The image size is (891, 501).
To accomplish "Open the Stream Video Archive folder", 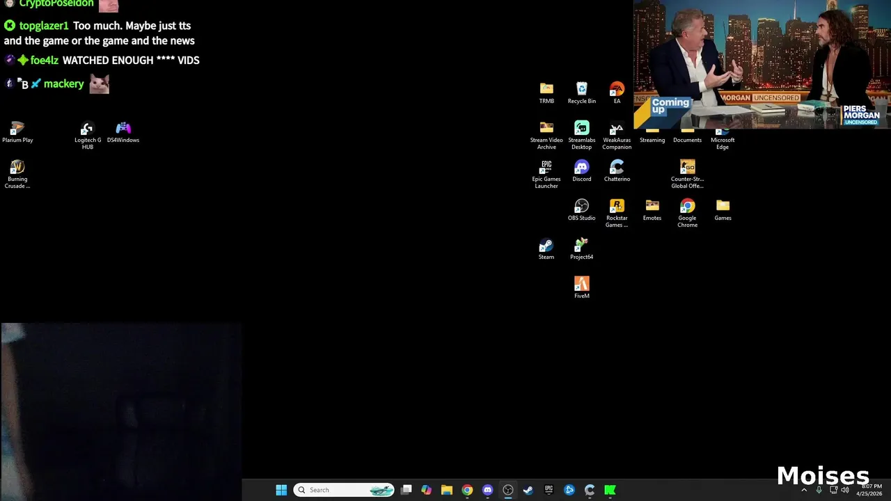I will click(546, 135).
